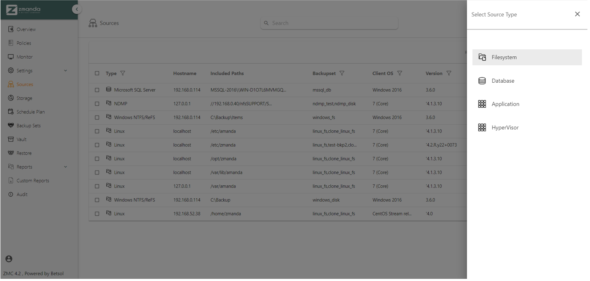
Task: Select Database source type
Action: tap(527, 81)
